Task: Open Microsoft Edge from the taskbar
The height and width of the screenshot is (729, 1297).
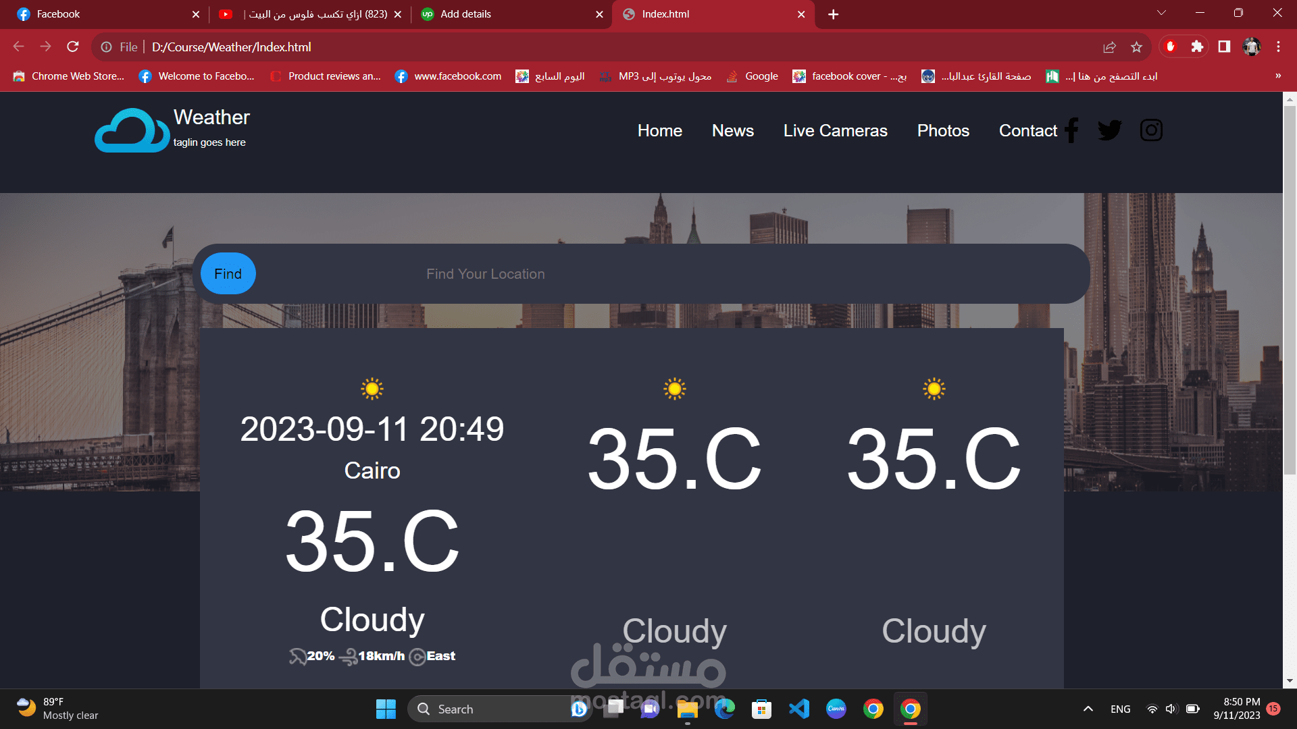Action: (725, 709)
